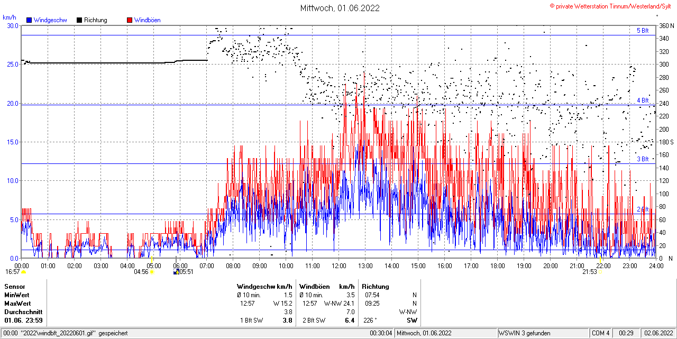Click the 07:00 time axis label
Viewport: 677px width, 339px height.
point(207,265)
